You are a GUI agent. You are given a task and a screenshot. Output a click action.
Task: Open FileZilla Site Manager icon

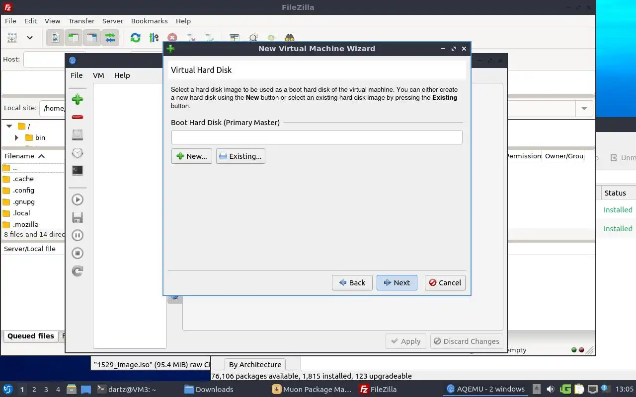coord(12,38)
